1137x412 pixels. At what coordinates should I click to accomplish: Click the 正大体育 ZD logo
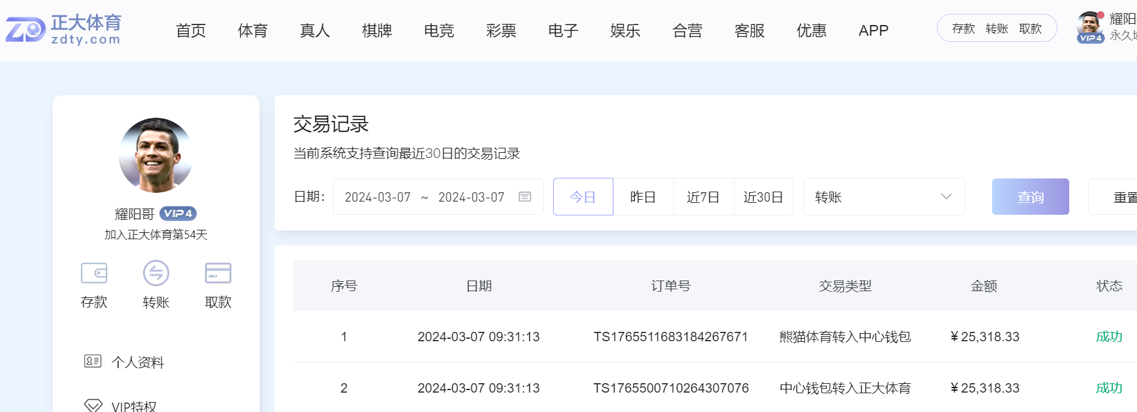[63, 29]
